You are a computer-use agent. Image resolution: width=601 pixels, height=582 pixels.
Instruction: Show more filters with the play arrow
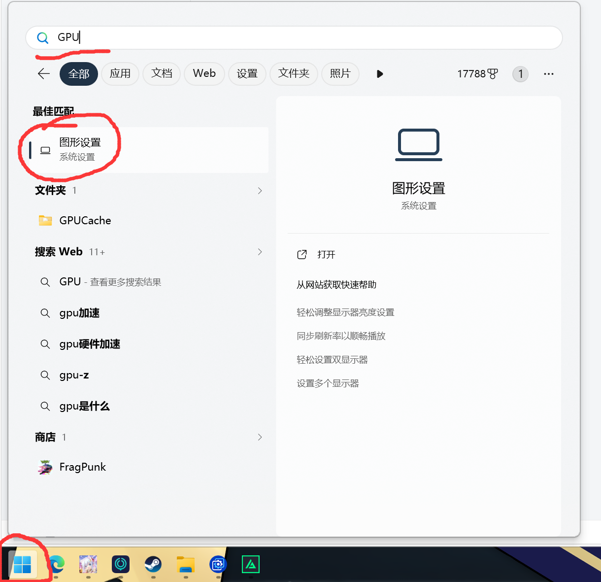(x=380, y=74)
